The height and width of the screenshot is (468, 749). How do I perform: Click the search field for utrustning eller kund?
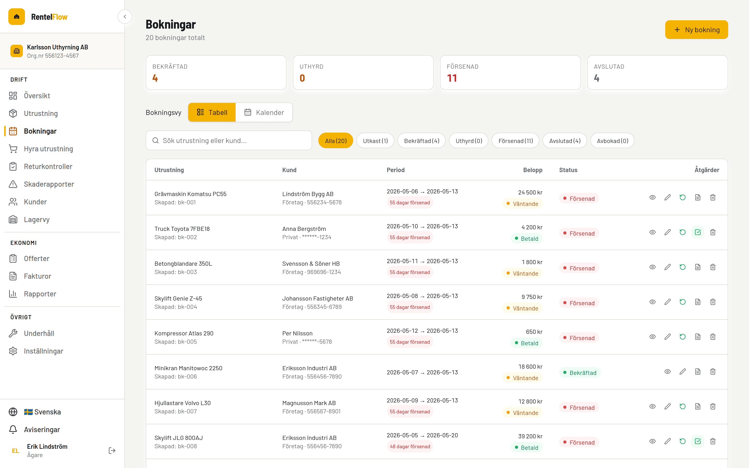pyautogui.click(x=229, y=140)
